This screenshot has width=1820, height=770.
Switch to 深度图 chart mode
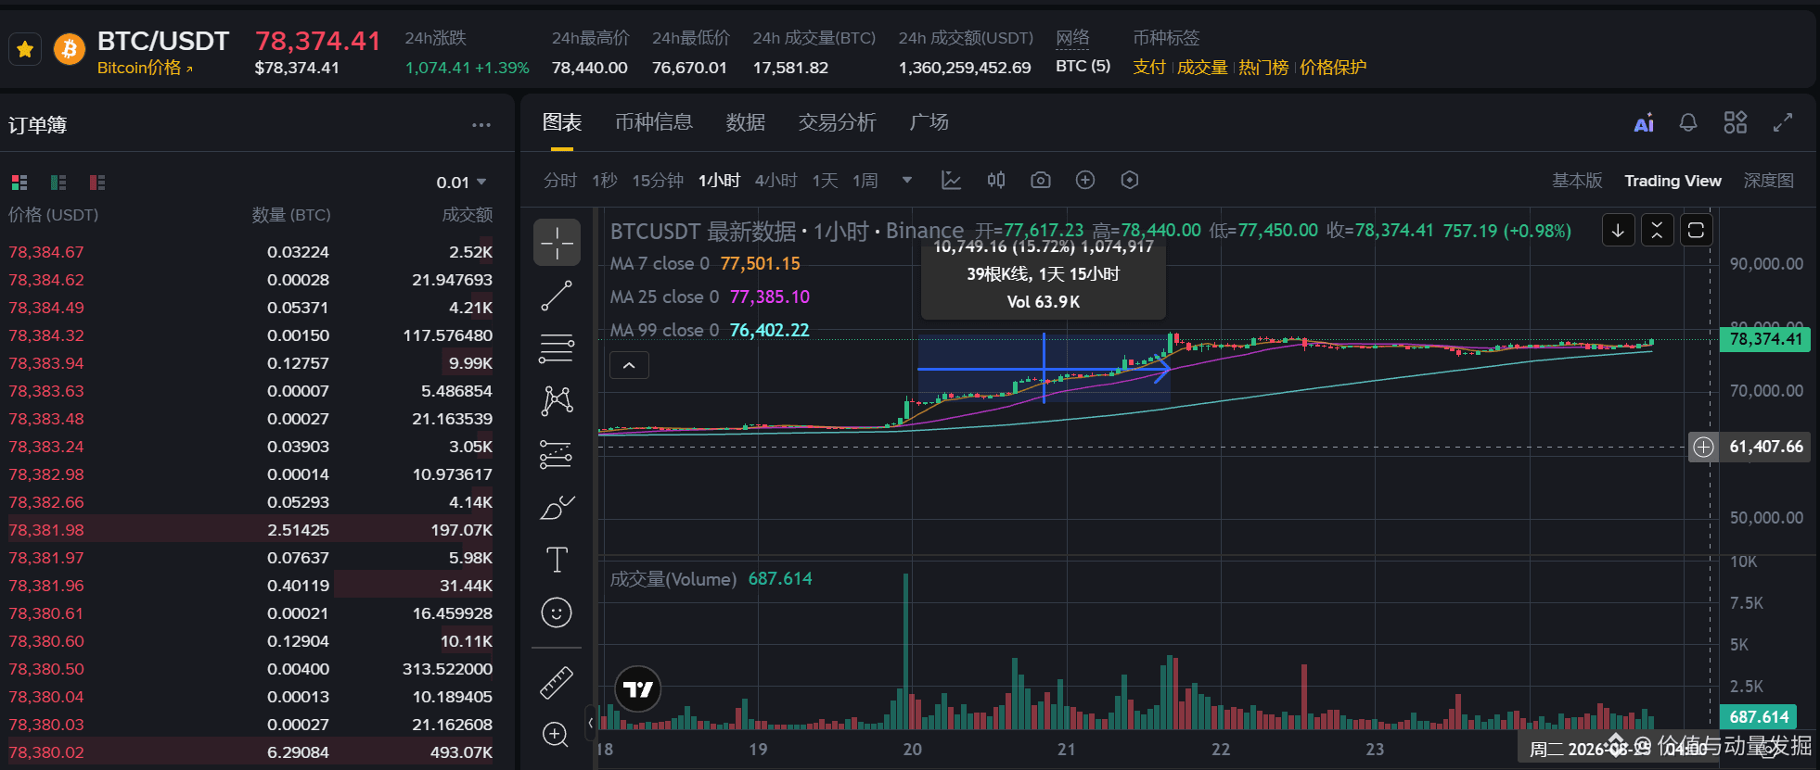tap(1768, 181)
